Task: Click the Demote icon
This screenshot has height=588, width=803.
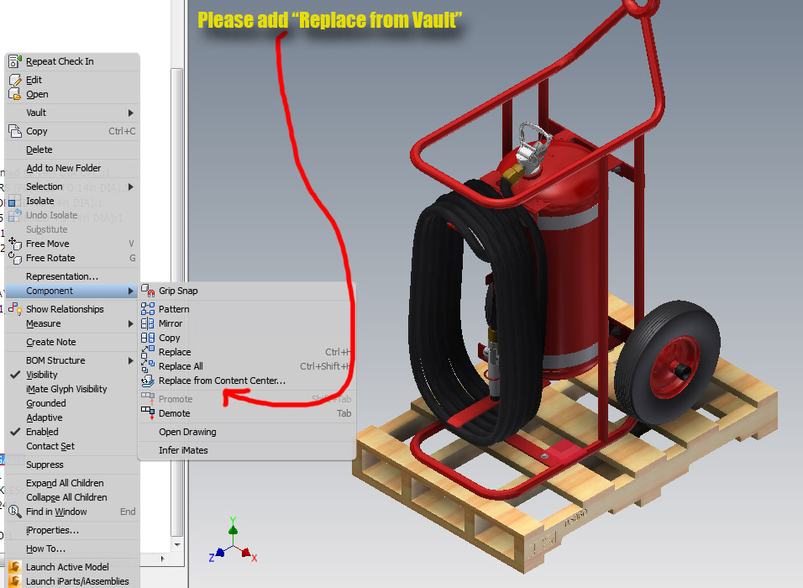Action: pyautogui.click(x=148, y=412)
